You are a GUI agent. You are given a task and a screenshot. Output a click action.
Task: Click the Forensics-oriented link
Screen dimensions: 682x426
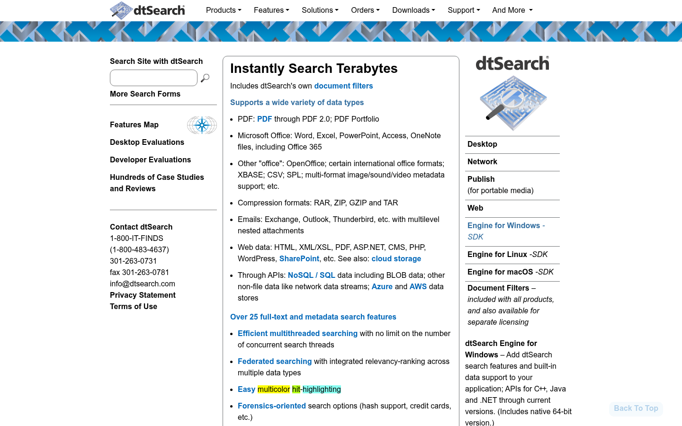[272, 406]
